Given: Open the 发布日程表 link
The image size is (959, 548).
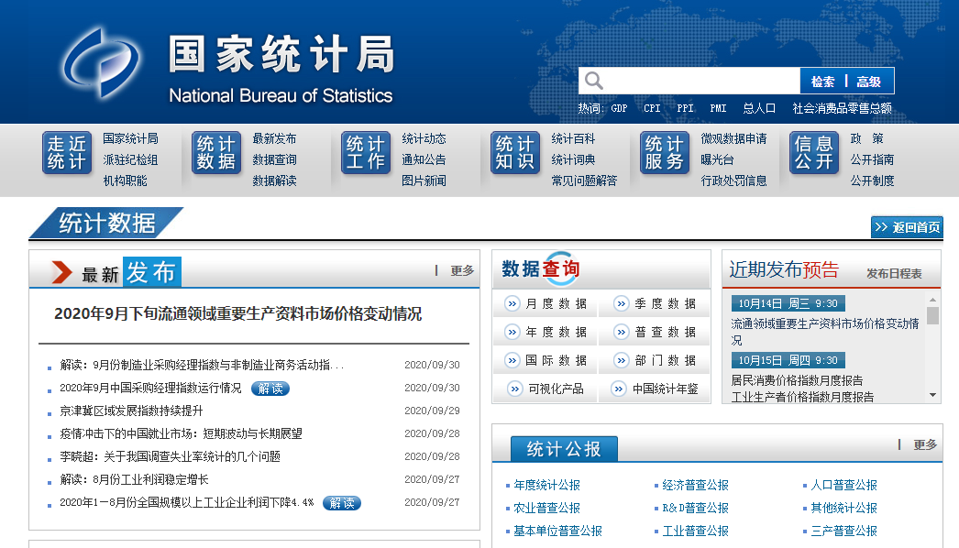Looking at the screenshot, I should pyautogui.click(x=894, y=273).
